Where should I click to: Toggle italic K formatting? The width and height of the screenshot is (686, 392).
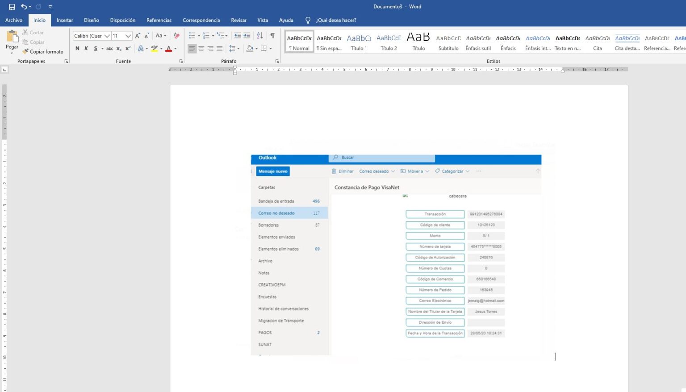(x=86, y=48)
